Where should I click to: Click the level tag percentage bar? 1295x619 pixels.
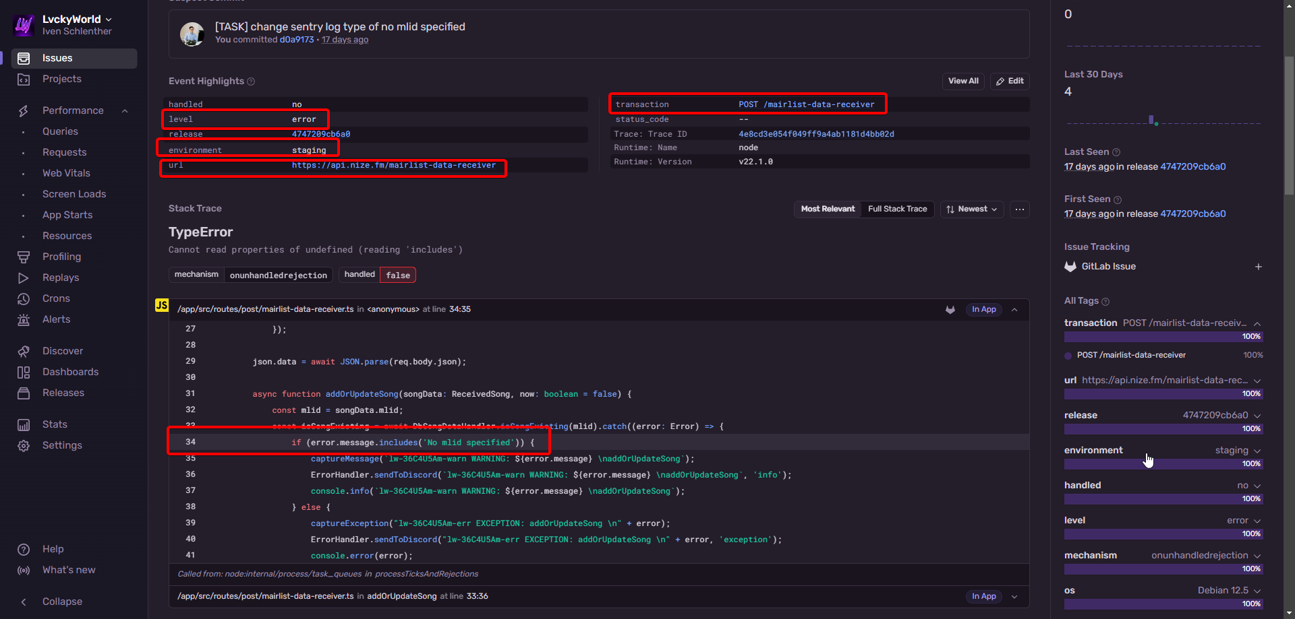click(1163, 534)
